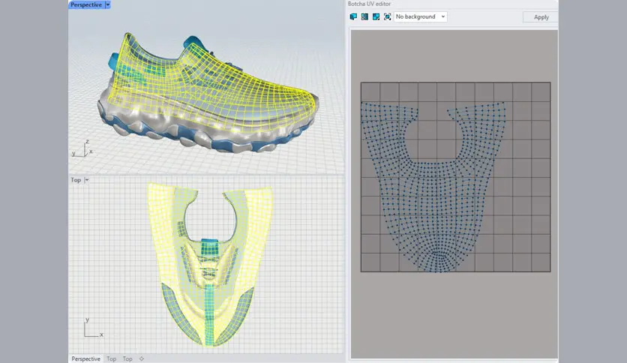Click the flattened shoe upper in Top viewport

coord(210,264)
